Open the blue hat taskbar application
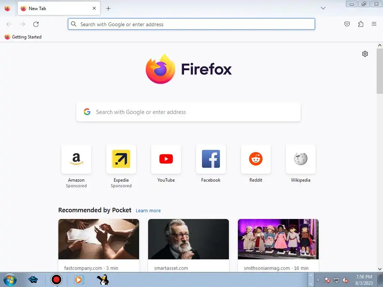The height and width of the screenshot is (287, 383). pos(33,280)
